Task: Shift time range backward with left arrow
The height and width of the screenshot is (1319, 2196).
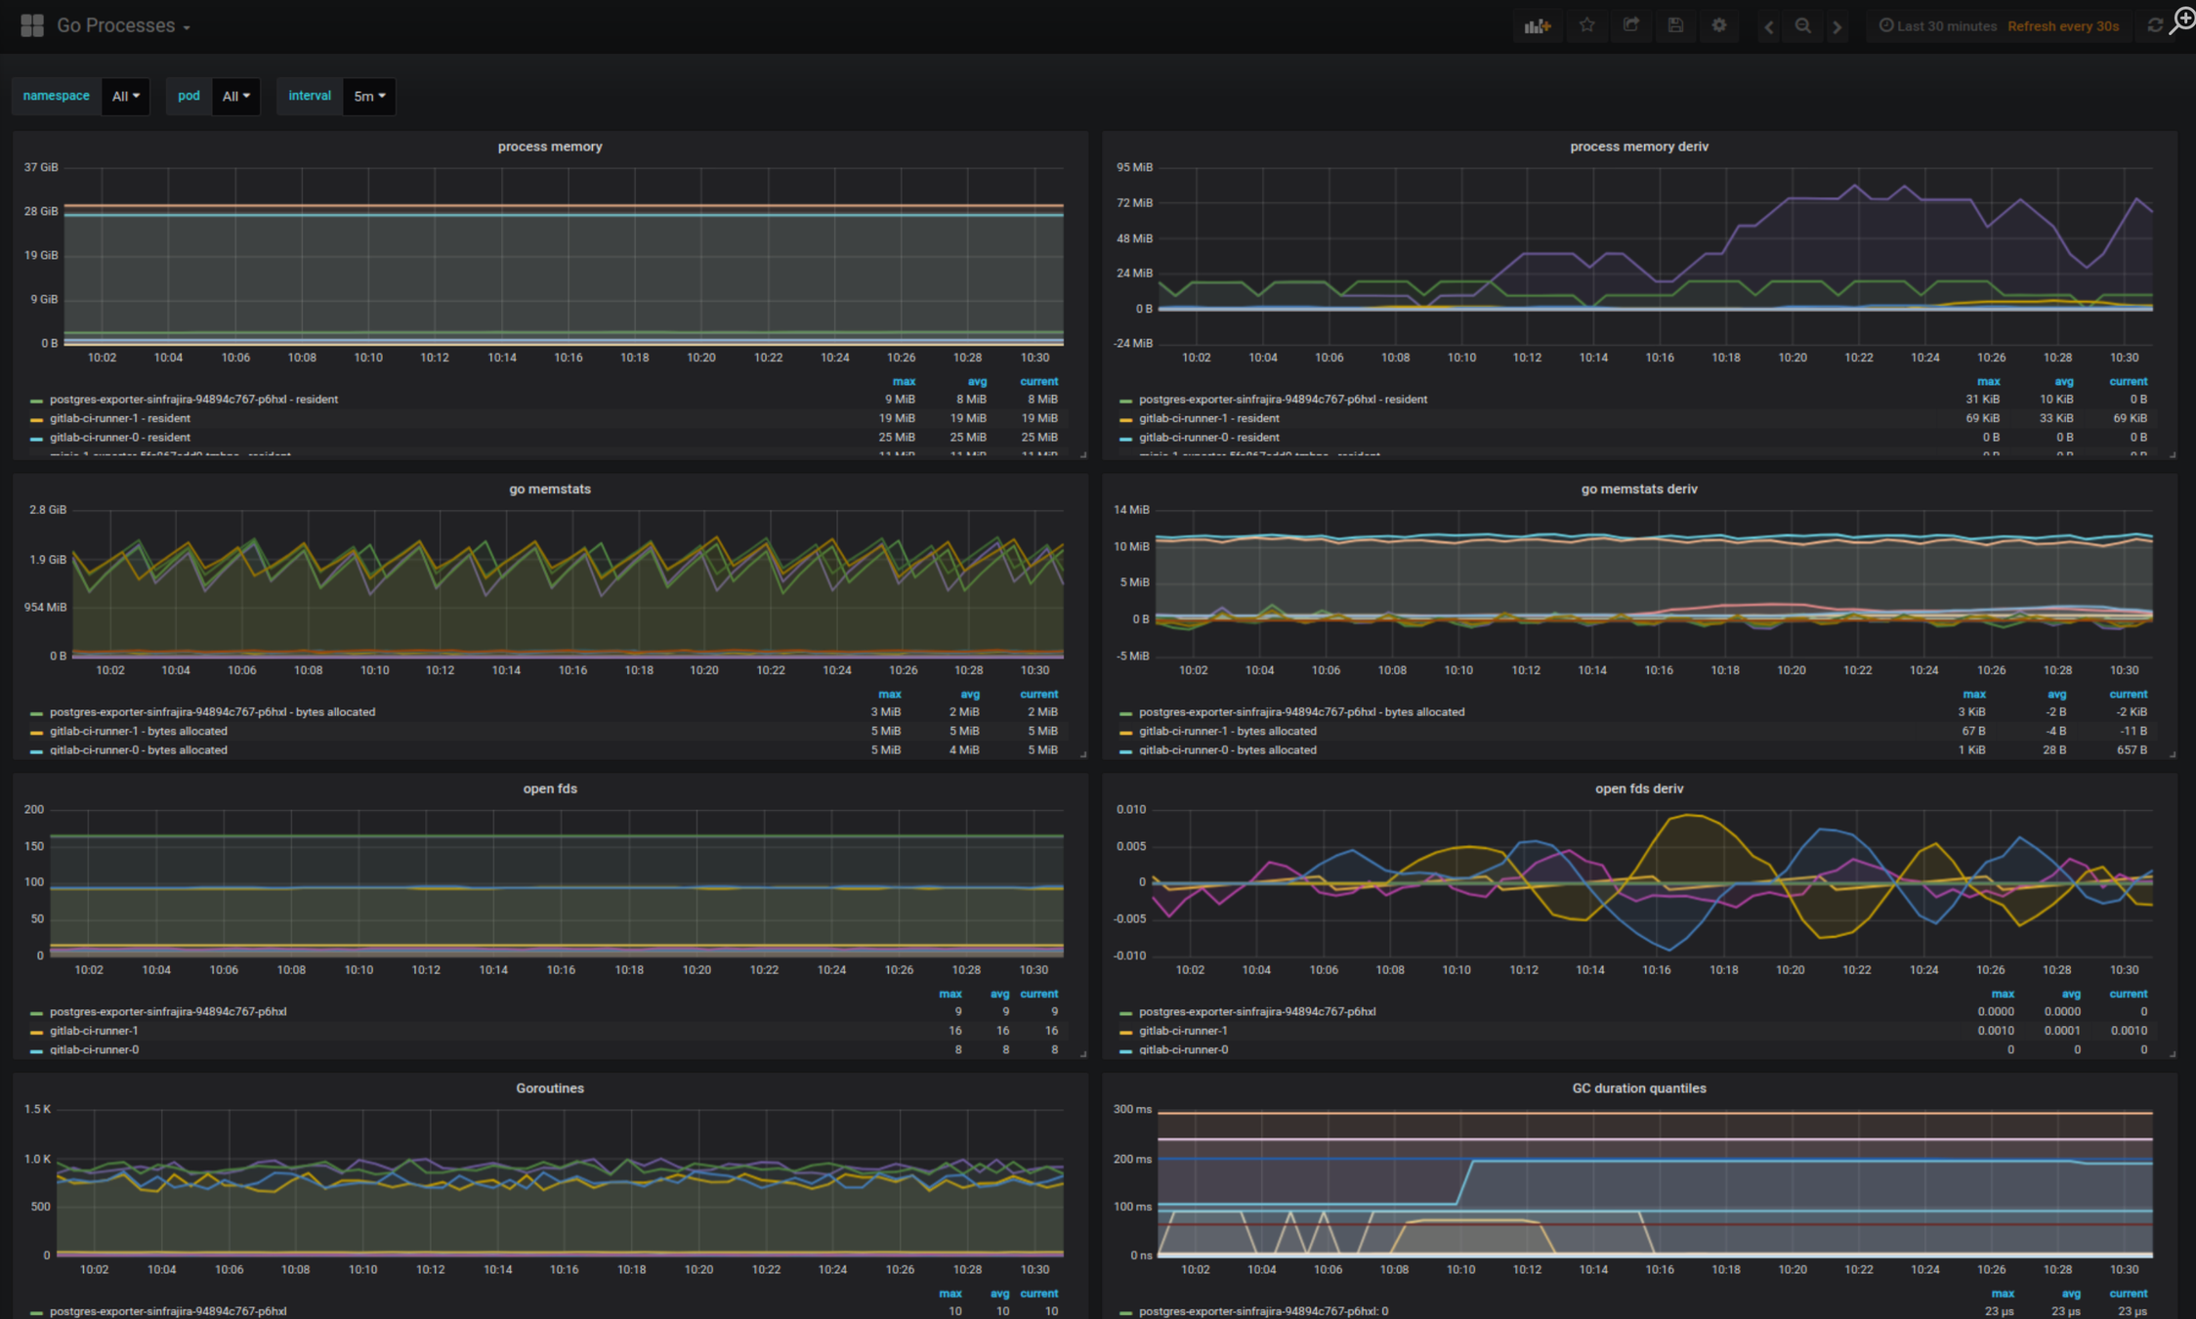Action: pos(1768,26)
